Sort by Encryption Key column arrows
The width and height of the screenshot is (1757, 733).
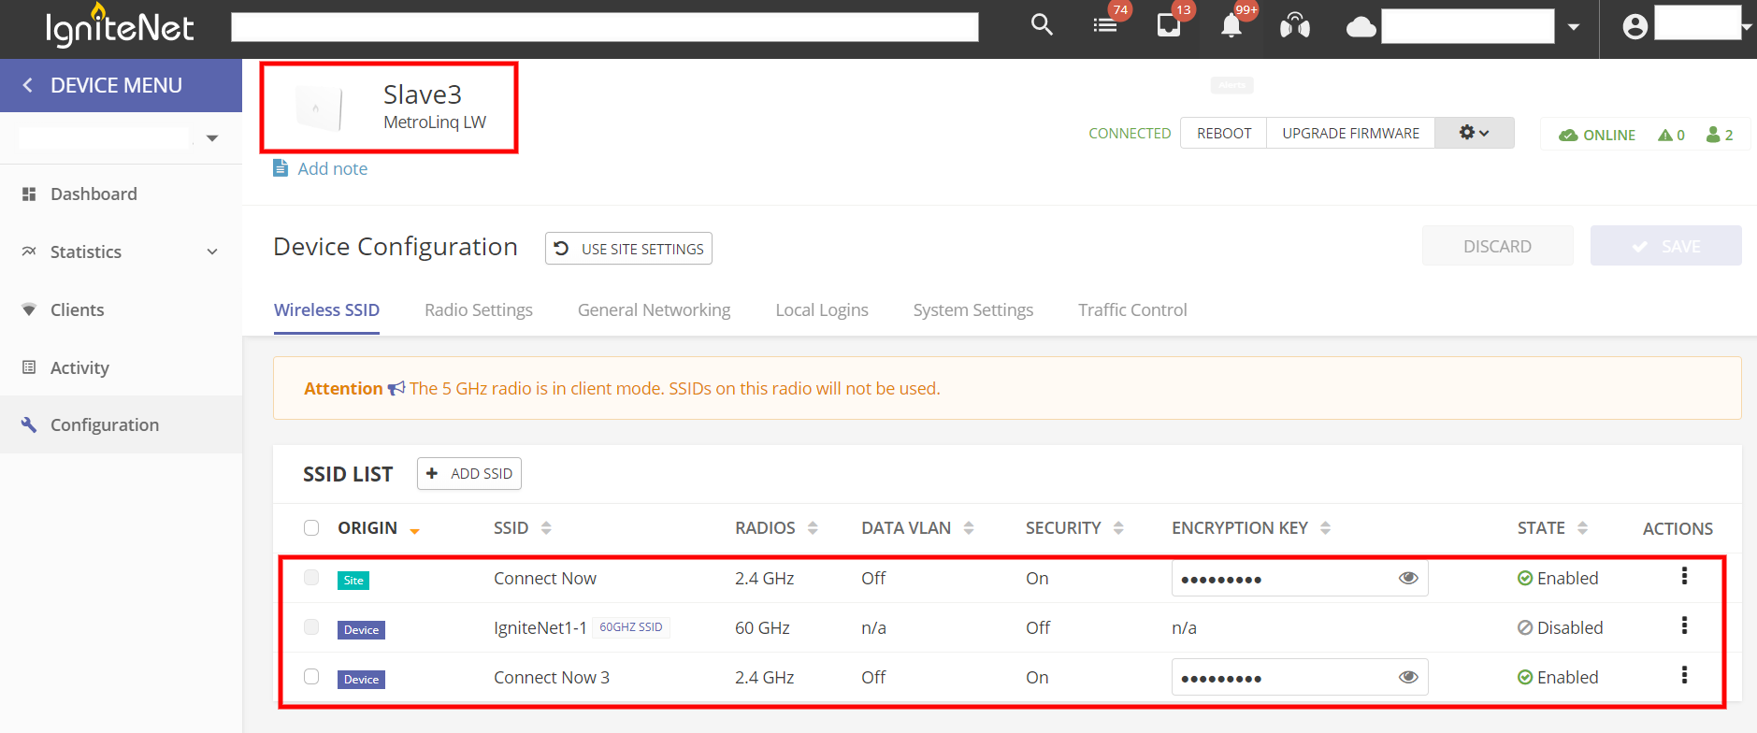coord(1325,527)
